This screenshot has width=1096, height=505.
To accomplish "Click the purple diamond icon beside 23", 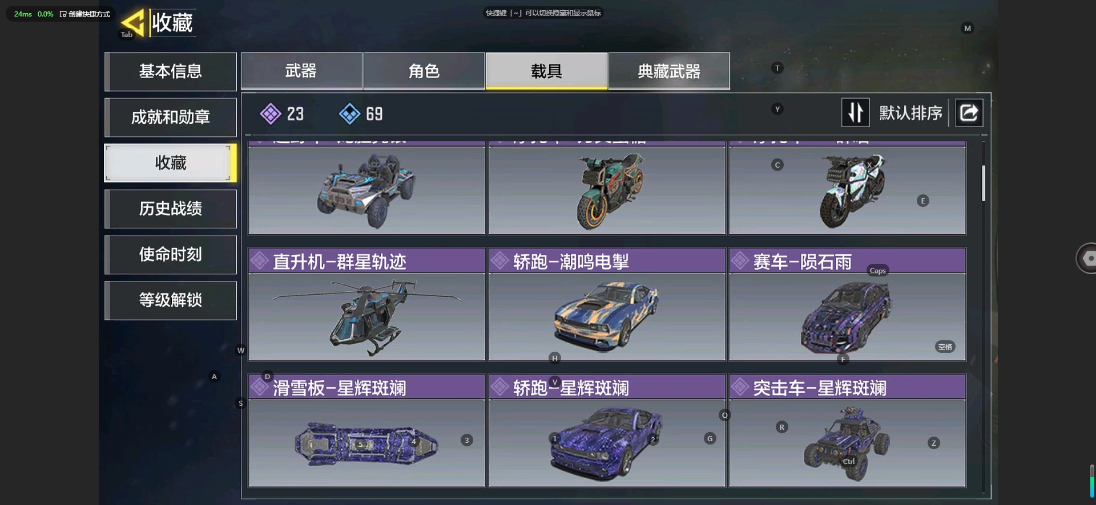I will [271, 113].
